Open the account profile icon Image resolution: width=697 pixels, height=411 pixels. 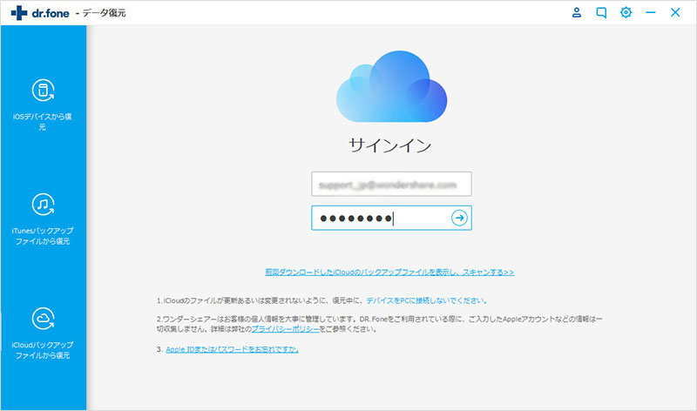pyautogui.click(x=577, y=12)
